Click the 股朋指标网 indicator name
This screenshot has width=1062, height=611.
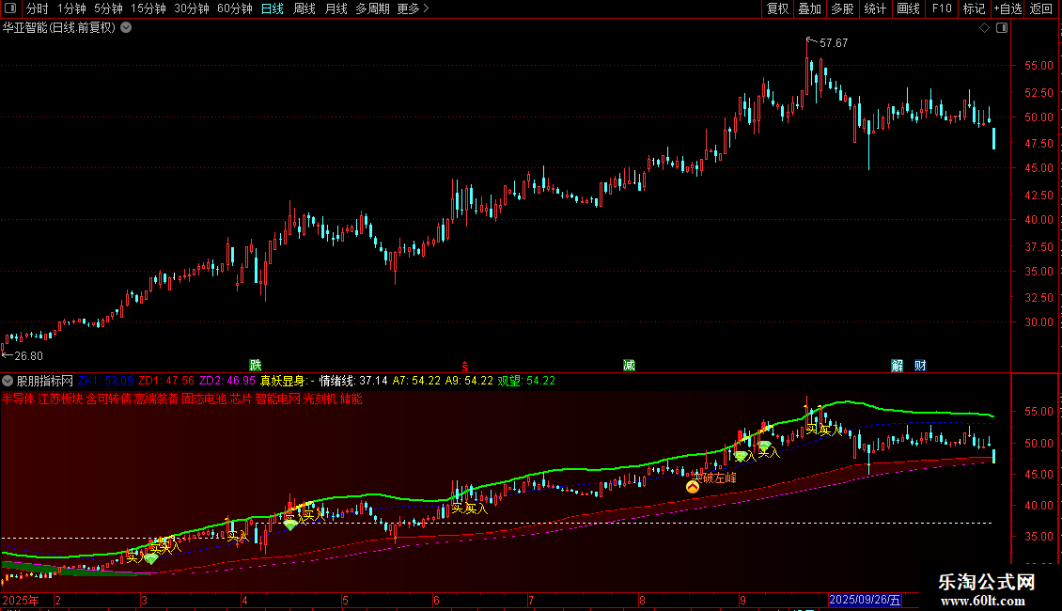45,381
